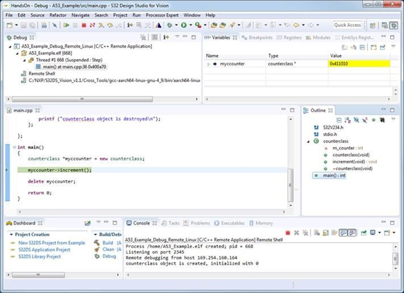Click the red Terminate button in main toolbar
404x293 pixels.
84,25
